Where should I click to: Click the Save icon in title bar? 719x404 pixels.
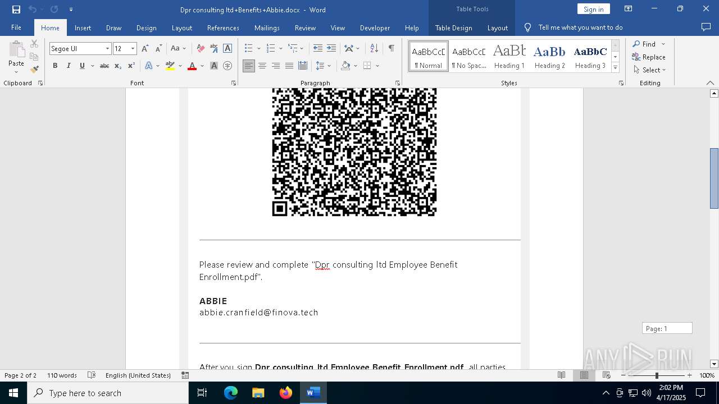(16, 10)
